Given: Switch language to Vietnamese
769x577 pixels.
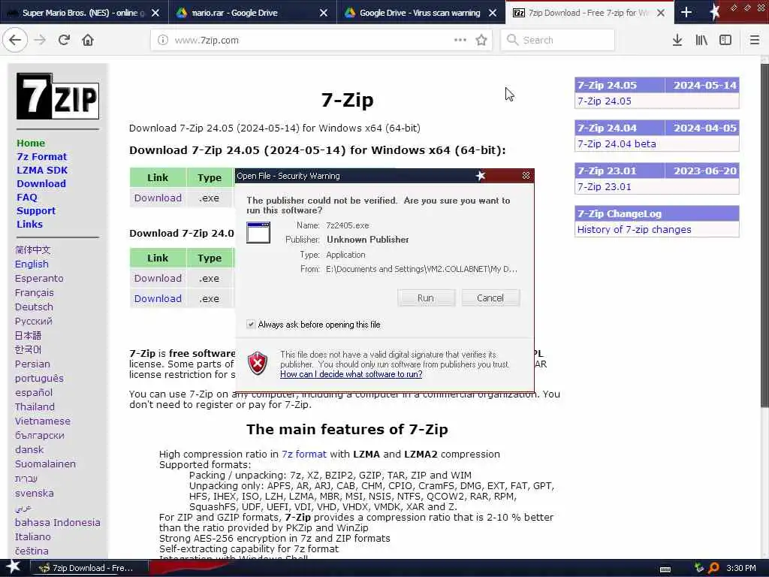Looking at the screenshot, I should [x=43, y=421].
